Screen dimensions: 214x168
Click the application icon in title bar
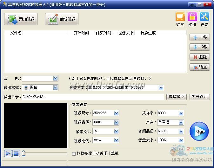tap(5, 4)
